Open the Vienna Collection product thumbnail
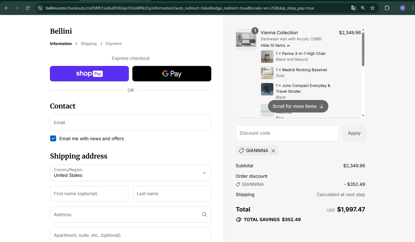415x242 pixels. tap(246, 40)
